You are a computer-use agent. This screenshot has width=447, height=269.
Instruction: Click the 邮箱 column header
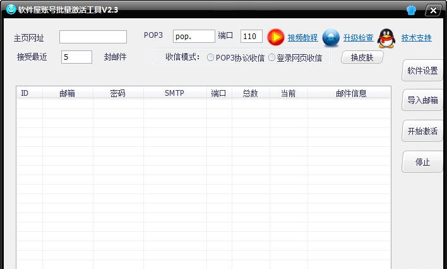tap(68, 93)
